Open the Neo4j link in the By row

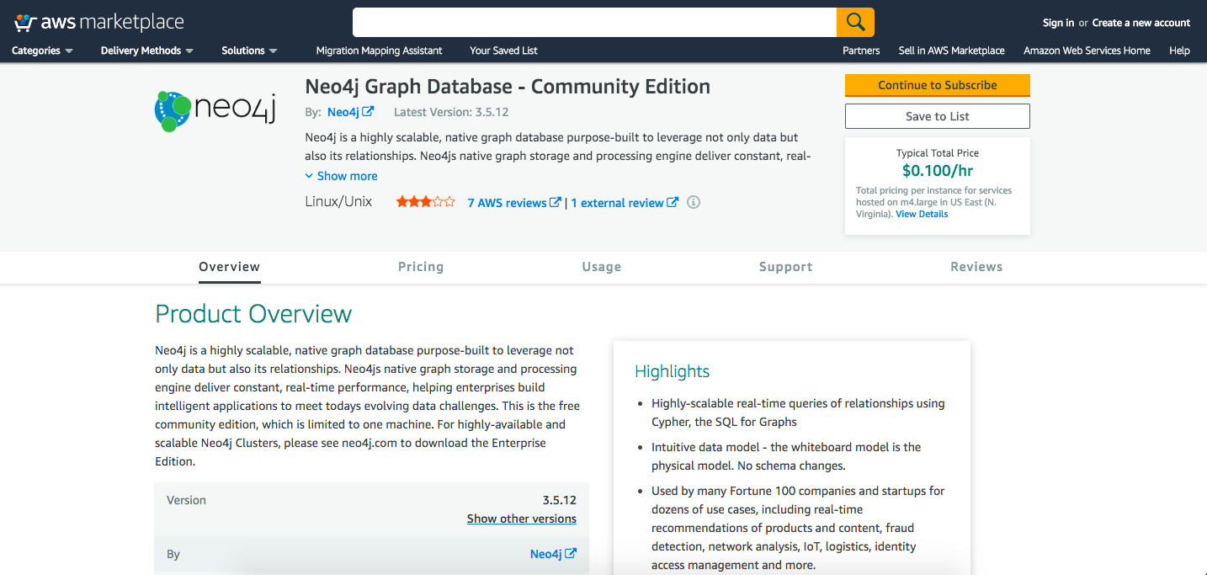point(553,554)
